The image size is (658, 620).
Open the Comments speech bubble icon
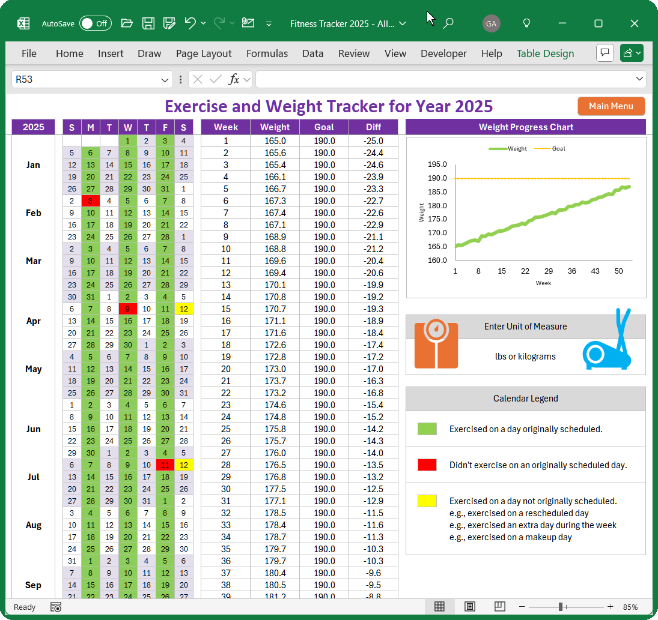[605, 53]
